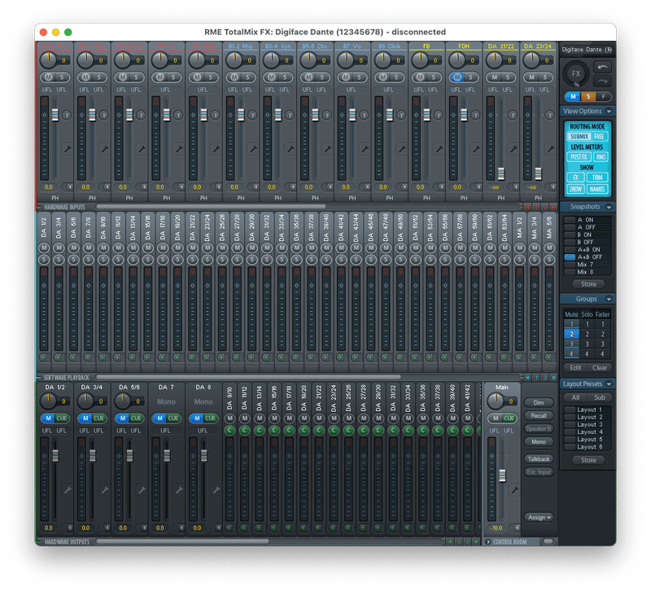
Task: Expand B3-4 Syn channel with bottom arrow
Action: [x=292, y=187]
